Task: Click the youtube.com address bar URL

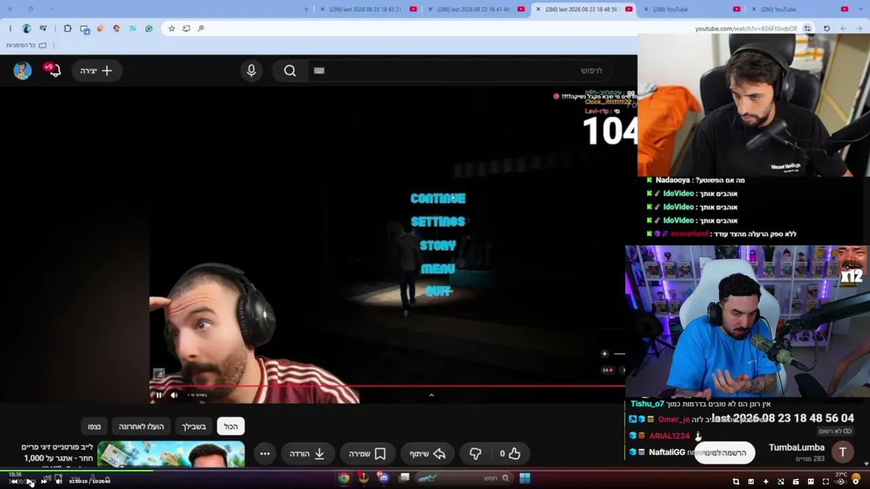Action: 746,29
